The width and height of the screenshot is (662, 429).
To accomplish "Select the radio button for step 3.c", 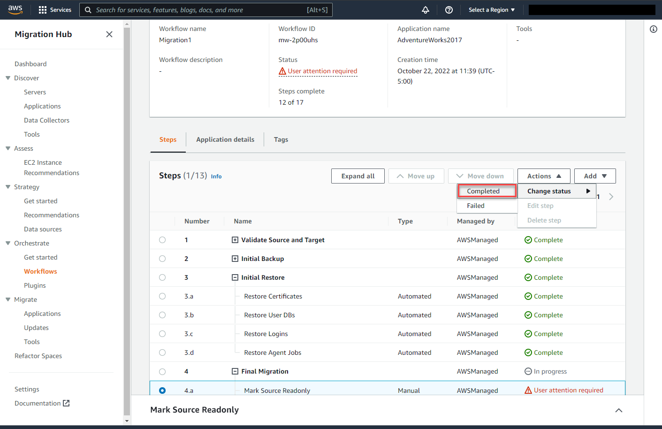I will 162,334.
